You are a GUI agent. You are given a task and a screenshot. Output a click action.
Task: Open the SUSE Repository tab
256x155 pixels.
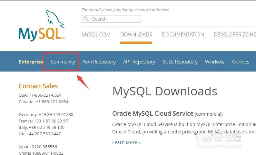(x=180, y=62)
